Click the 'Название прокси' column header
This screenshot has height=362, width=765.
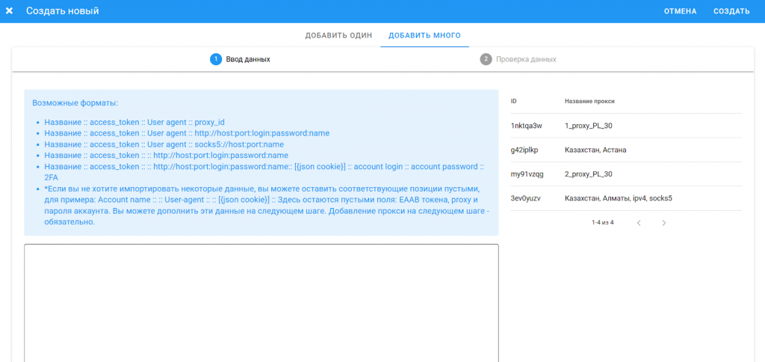tap(589, 101)
